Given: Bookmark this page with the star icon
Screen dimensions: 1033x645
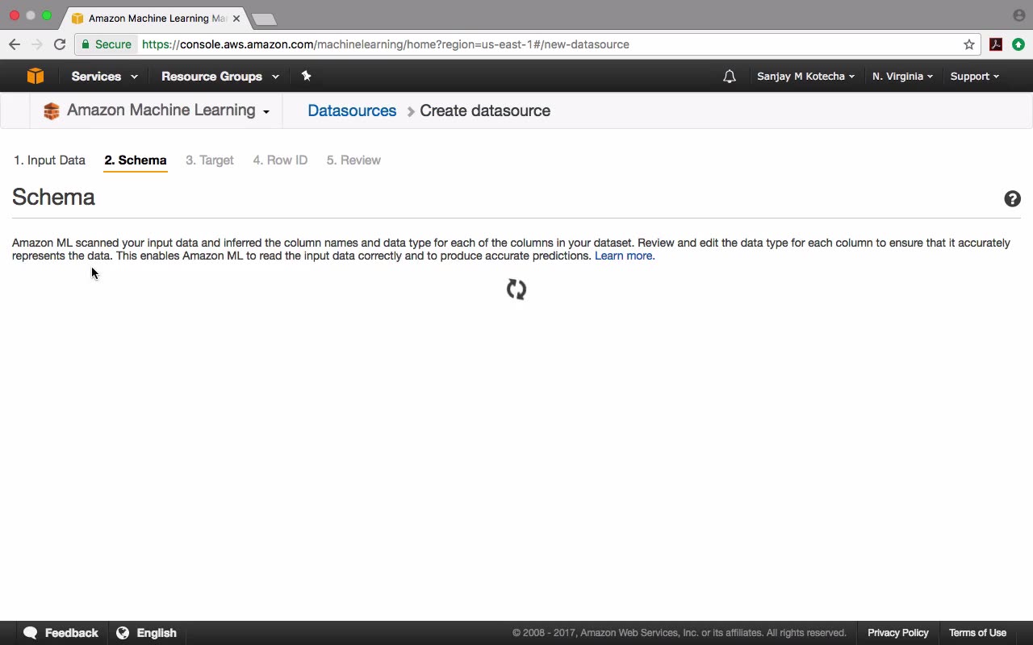Looking at the screenshot, I should click(969, 44).
